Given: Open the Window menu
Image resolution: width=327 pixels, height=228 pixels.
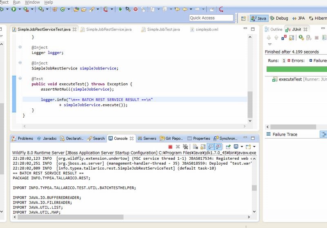Looking at the screenshot, I should (x=32, y=2).
